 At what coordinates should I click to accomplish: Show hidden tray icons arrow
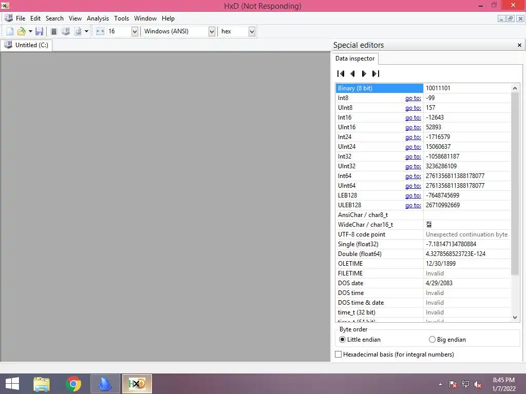click(x=440, y=384)
